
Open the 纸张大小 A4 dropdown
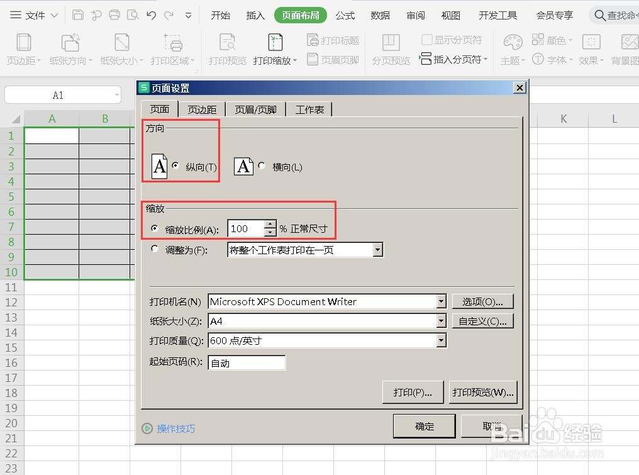[x=442, y=321]
